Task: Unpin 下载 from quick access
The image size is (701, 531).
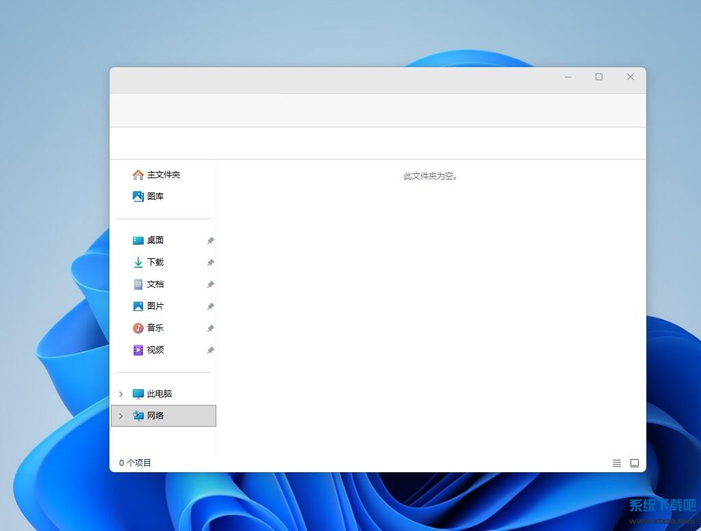Action: point(210,262)
